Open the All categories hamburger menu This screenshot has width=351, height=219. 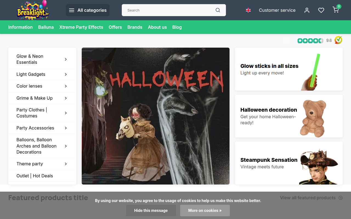click(87, 10)
